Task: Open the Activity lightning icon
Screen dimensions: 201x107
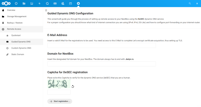Action: [x=39, y=4]
